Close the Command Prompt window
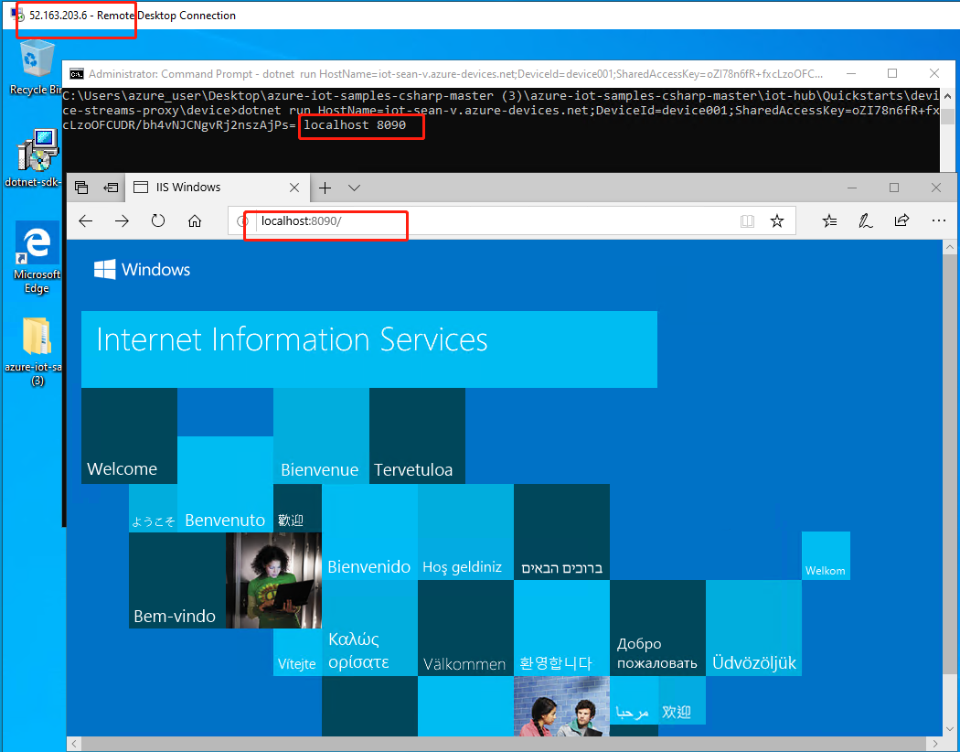This screenshot has width=960, height=752. click(x=934, y=73)
